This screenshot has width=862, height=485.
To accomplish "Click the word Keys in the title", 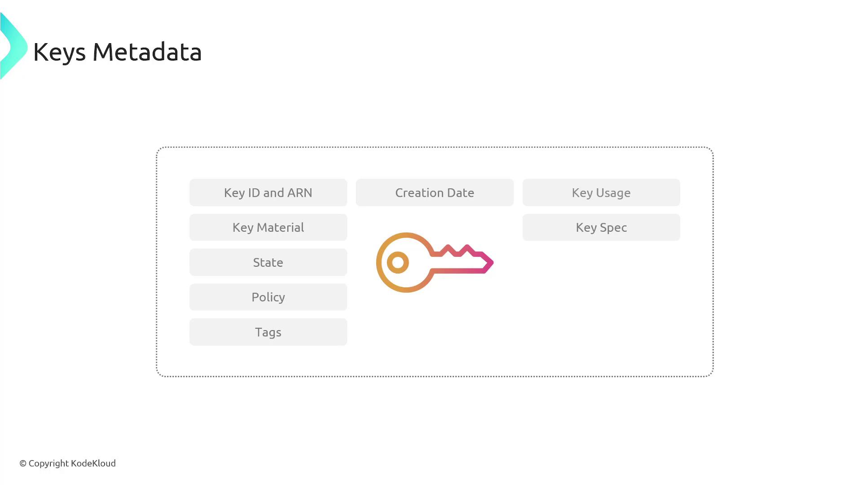I will tap(59, 52).
